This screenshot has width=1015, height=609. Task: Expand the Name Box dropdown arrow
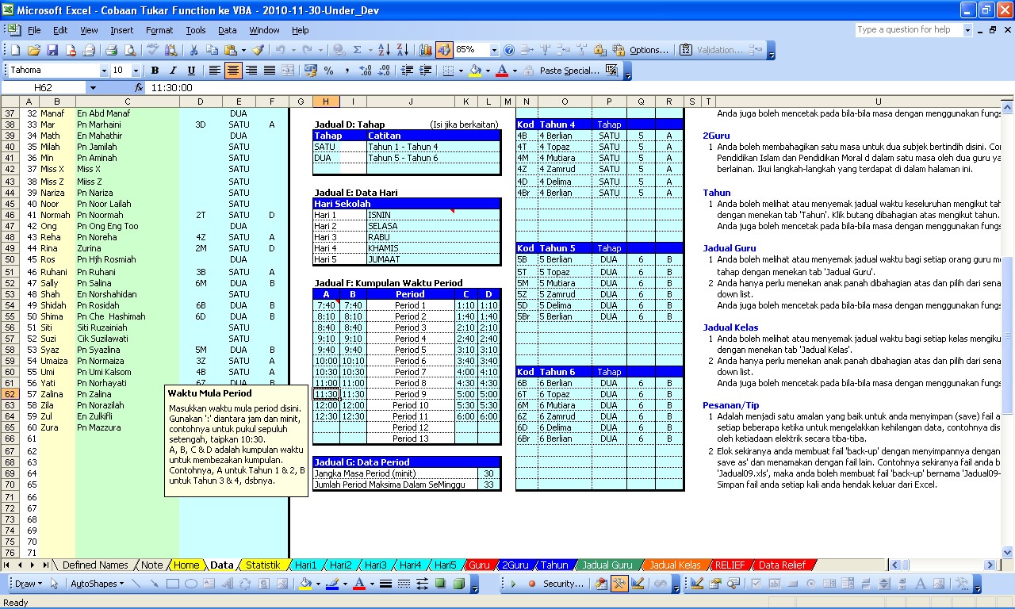(93, 88)
